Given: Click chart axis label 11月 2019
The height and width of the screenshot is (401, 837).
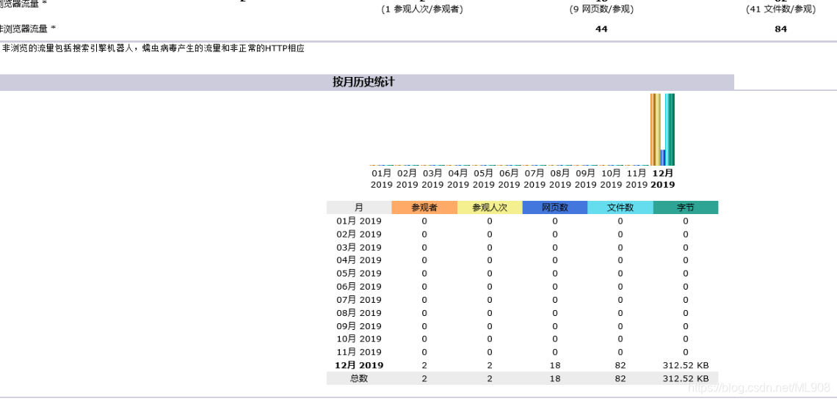Looking at the screenshot, I should (x=637, y=179).
